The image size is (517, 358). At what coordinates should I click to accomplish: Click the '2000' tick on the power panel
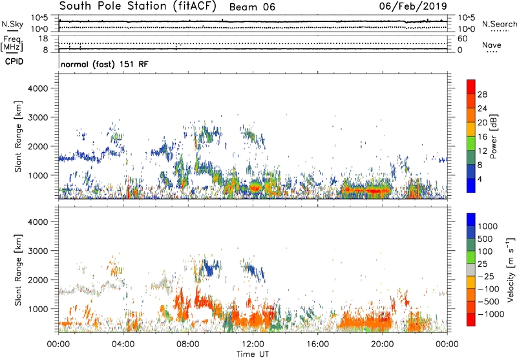coord(38,146)
